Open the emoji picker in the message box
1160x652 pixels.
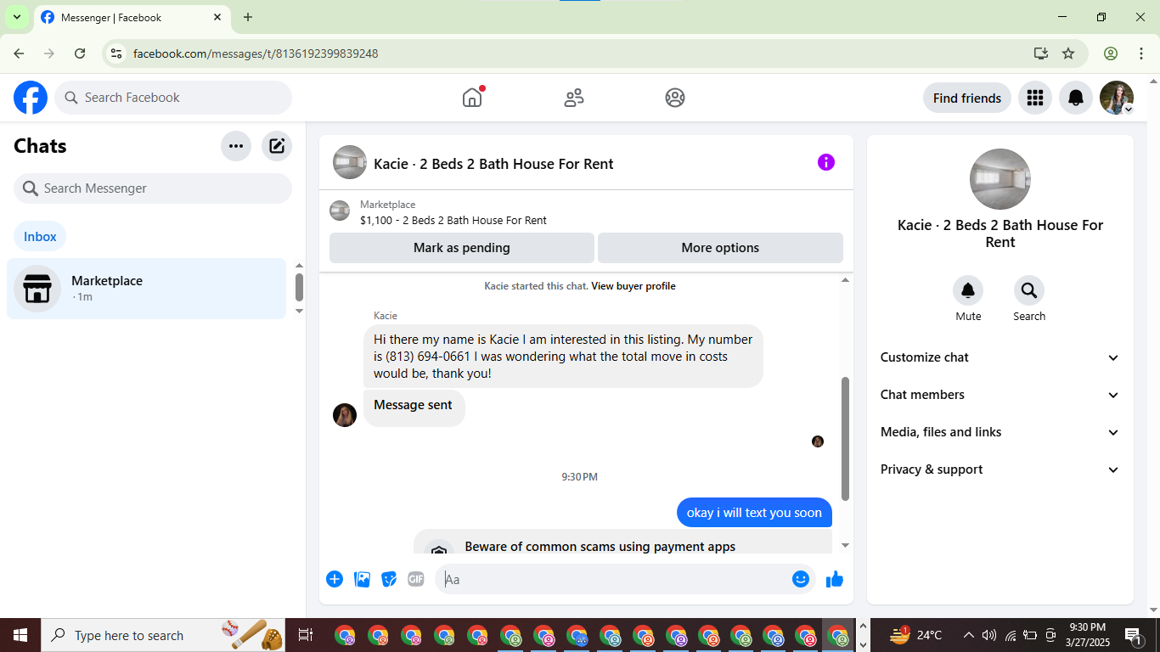coord(800,579)
